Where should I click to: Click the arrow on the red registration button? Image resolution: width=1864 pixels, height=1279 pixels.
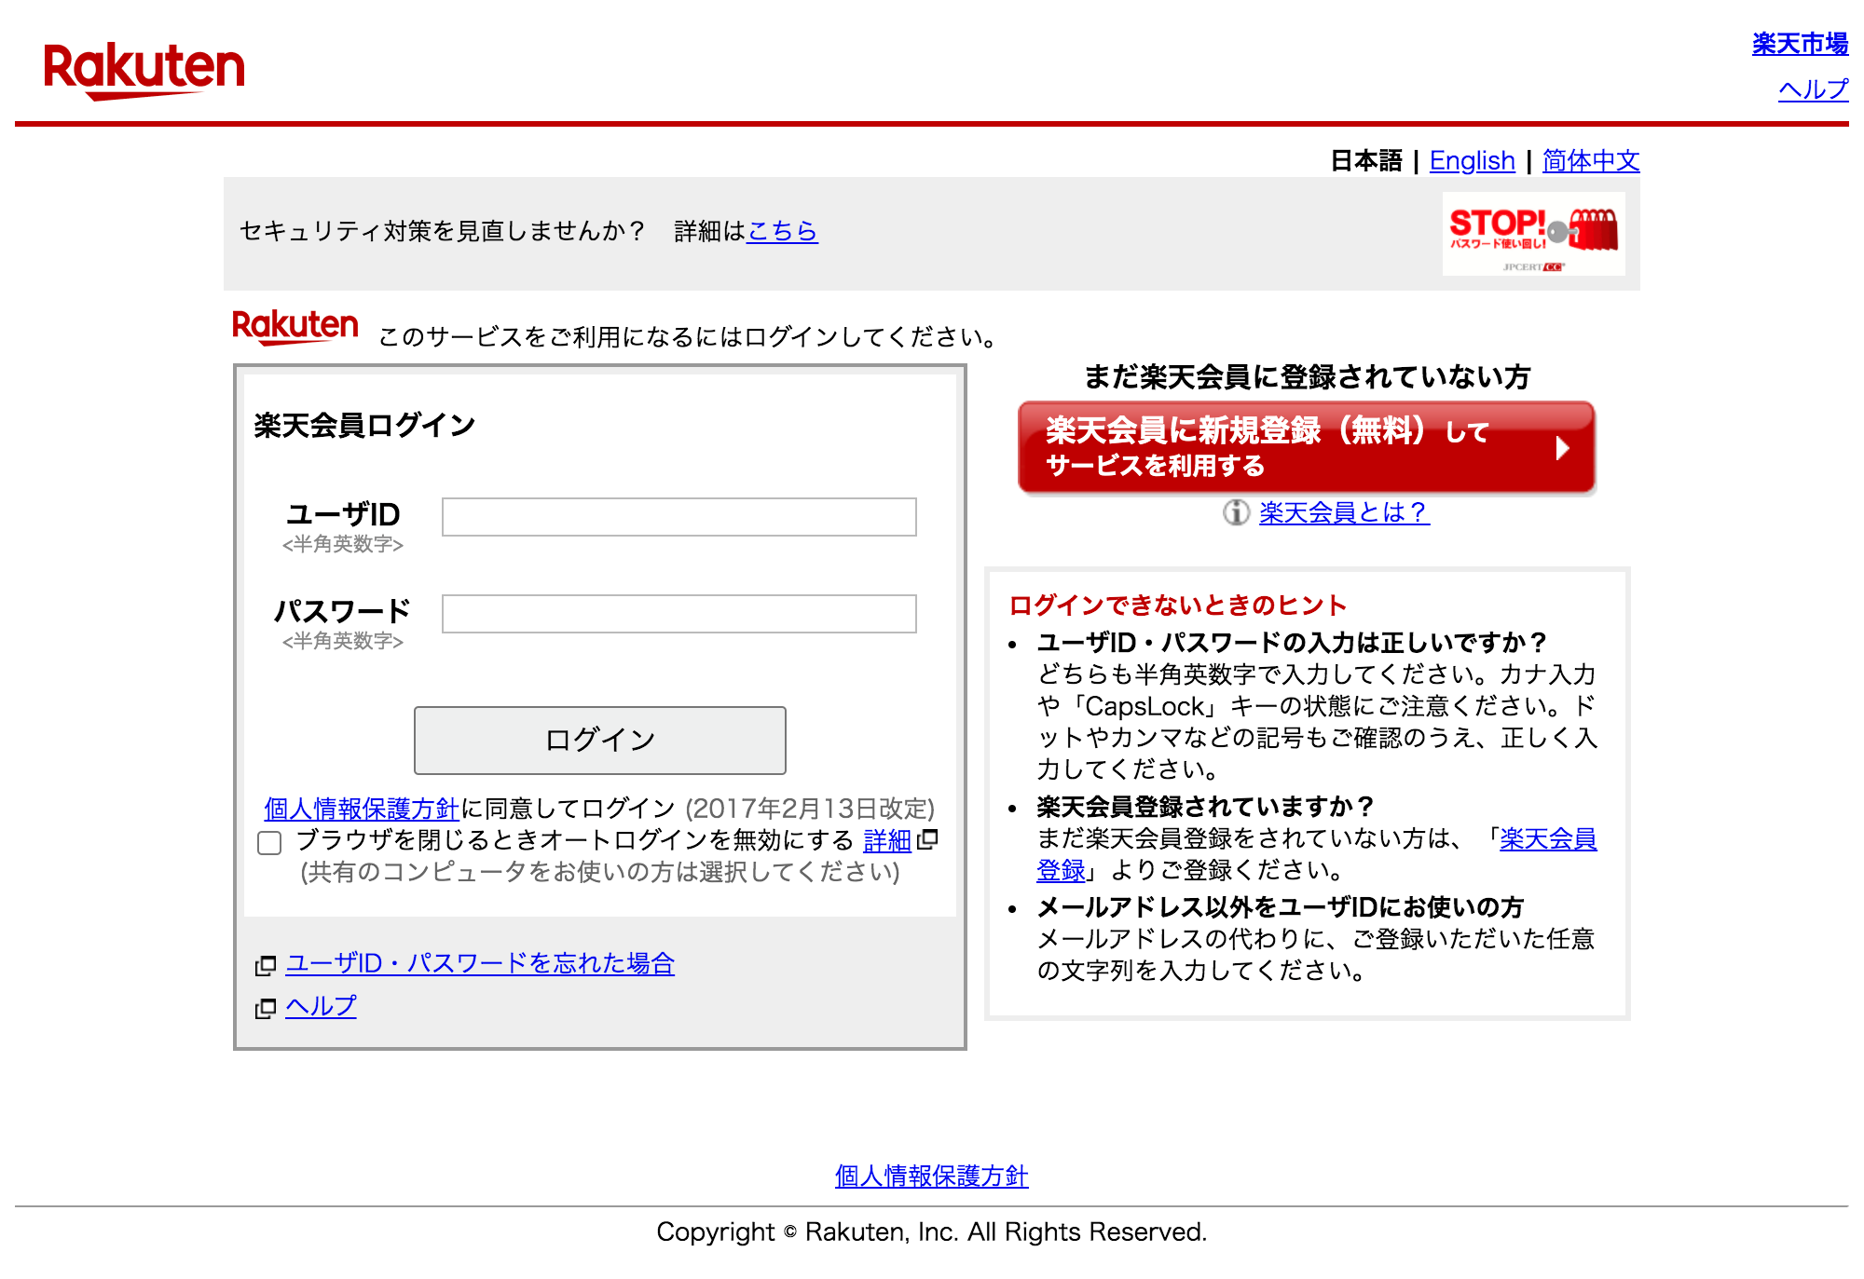pos(1563,448)
